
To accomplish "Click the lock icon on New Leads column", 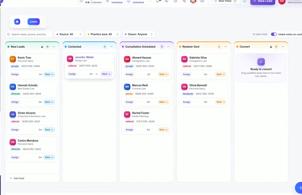I will click(42, 47).
